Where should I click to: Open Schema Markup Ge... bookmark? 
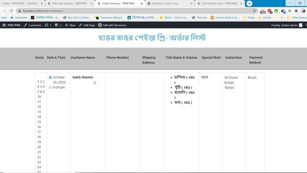225,18
